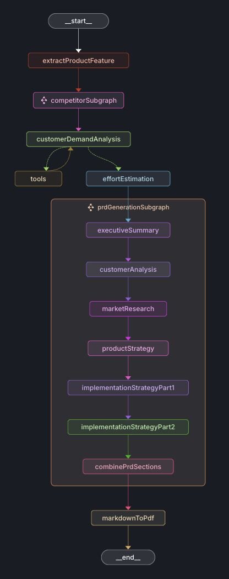Click the arrowhead entering extractProductFeature

(x=78, y=51)
